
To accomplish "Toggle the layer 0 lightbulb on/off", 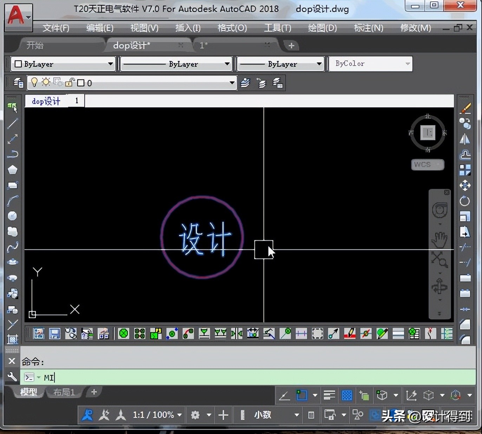I will 34,83.
